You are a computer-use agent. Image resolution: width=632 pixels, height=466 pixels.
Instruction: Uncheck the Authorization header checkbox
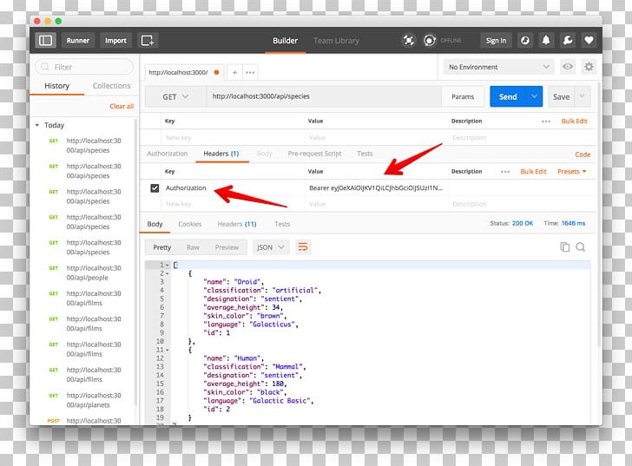click(x=155, y=187)
